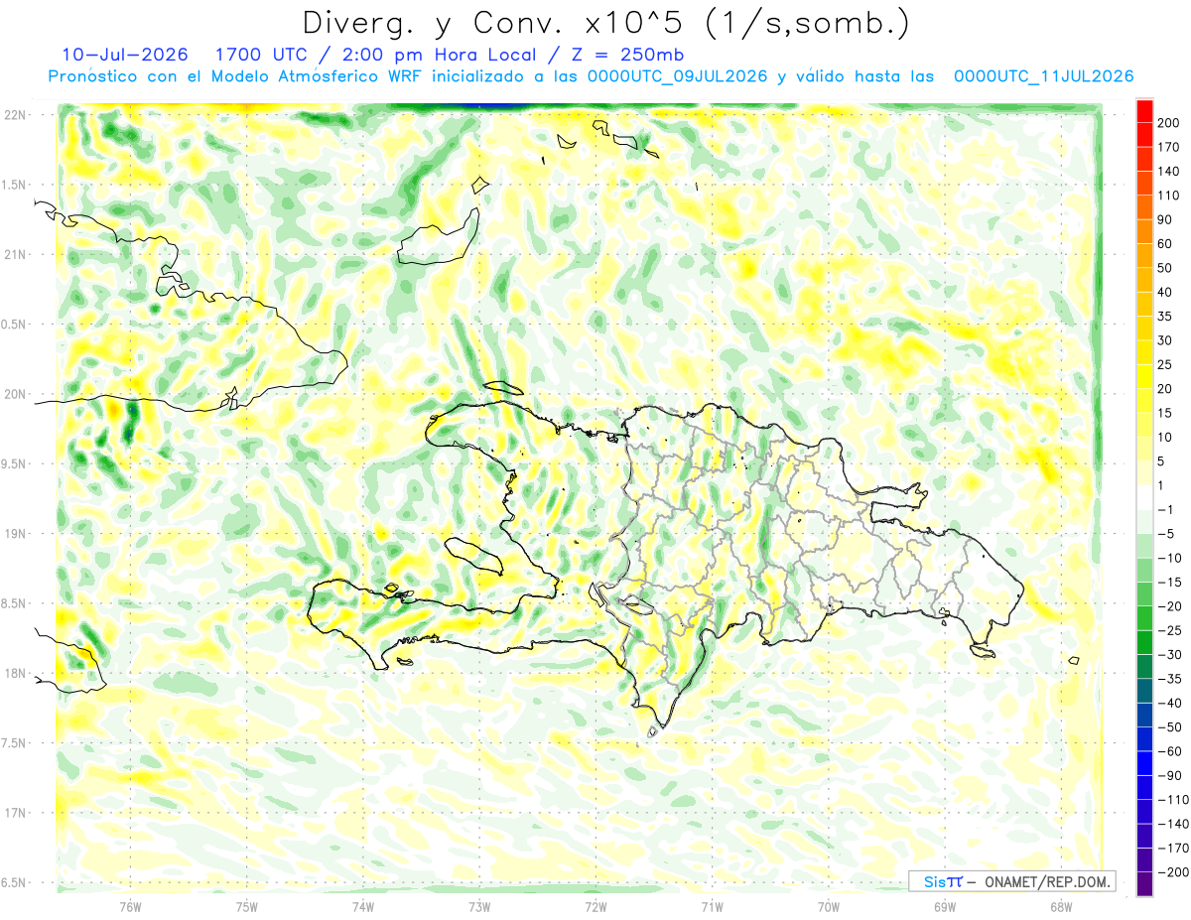Click the '76W' longitude label
Viewport: 1191px width, 920px height.
130,907
